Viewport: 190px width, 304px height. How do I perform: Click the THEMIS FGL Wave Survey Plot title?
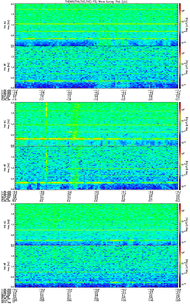pos(96,2)
